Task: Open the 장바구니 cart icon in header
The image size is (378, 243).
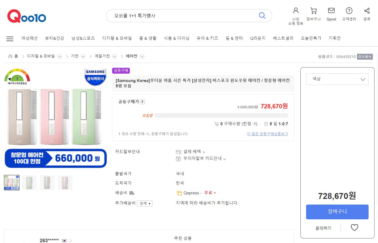Action: coord(313,10)
